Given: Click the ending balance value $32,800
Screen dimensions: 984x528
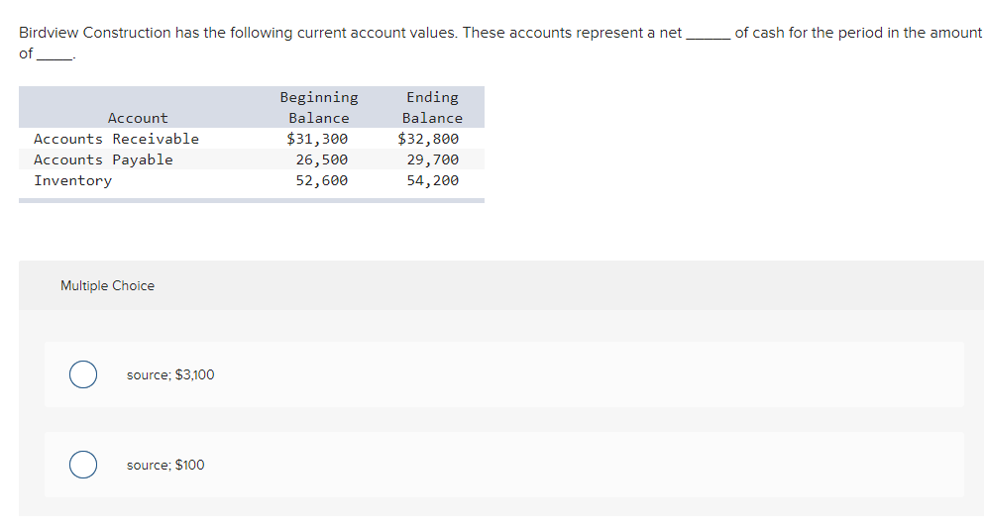Looking at the screenshot, I should (428, 139).
